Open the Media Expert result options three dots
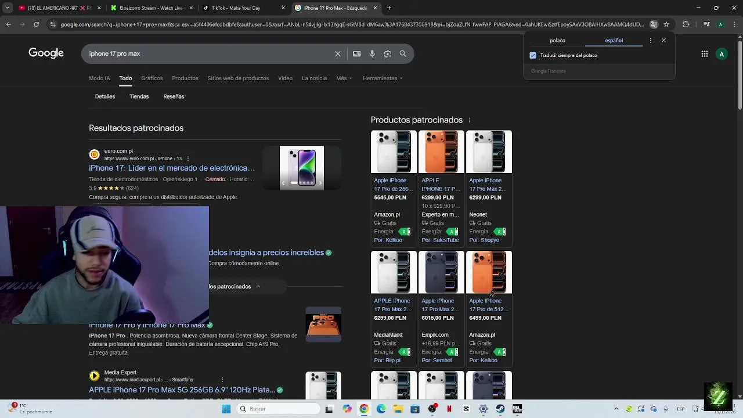Screen dimensions: 743x418 222,380
